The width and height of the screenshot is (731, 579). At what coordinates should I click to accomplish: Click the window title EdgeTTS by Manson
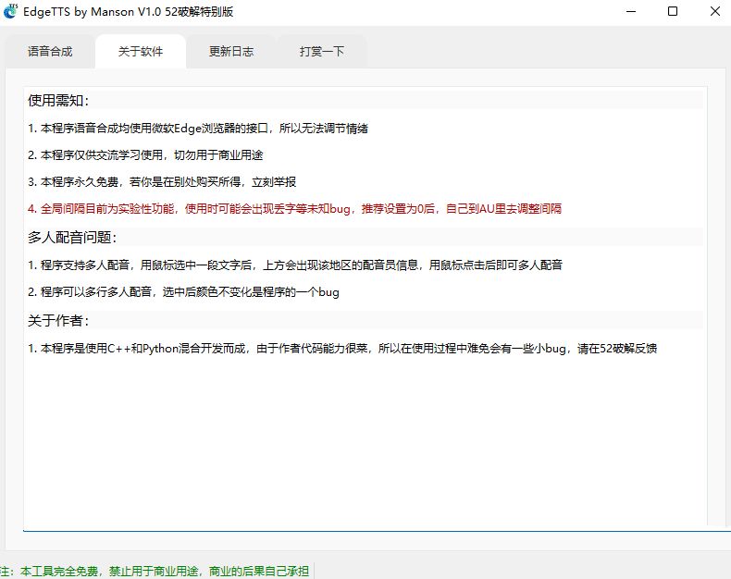coord(129,12)
